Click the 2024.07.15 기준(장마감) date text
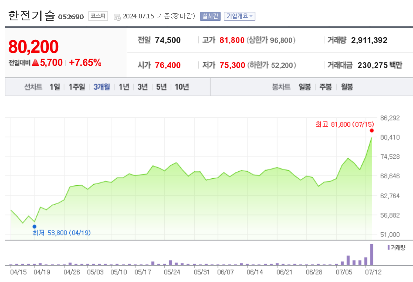413x282 pixels. tap(159, 16)
